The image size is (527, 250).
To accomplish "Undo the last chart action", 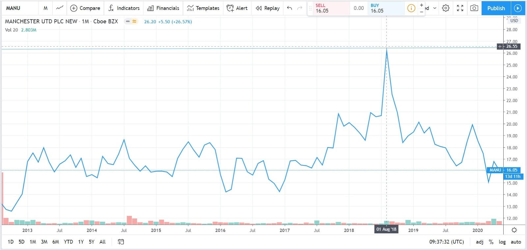I will click(290, 8).
